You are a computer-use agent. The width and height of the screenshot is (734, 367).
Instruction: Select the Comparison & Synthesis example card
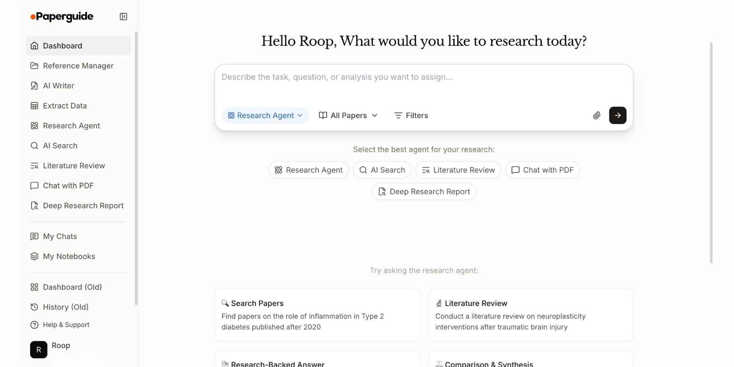[x=531, y=359]
